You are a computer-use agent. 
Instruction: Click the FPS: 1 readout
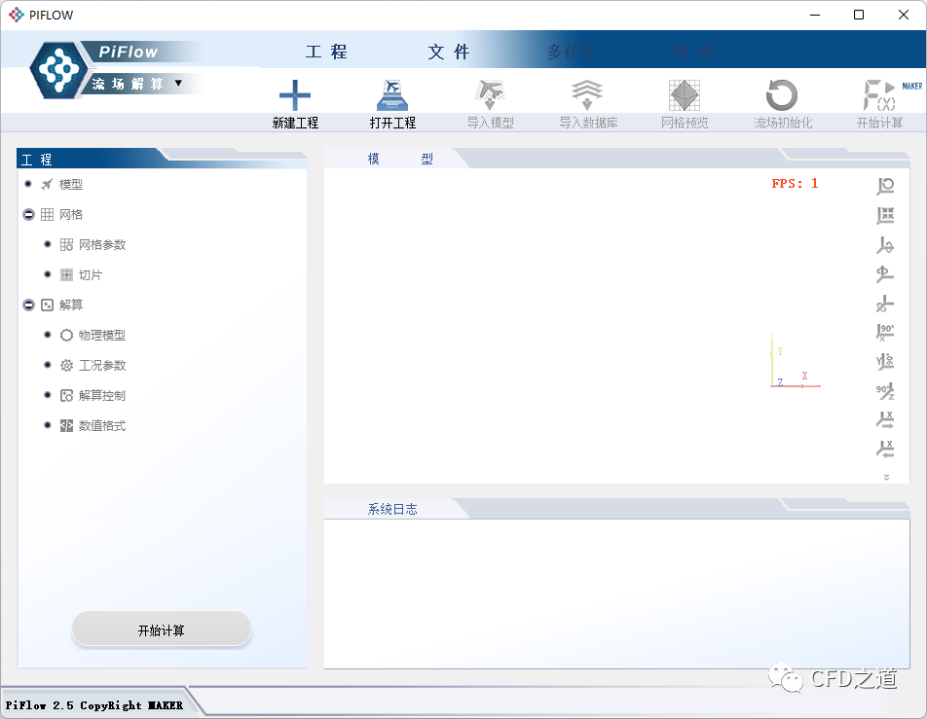pos(795,183)
